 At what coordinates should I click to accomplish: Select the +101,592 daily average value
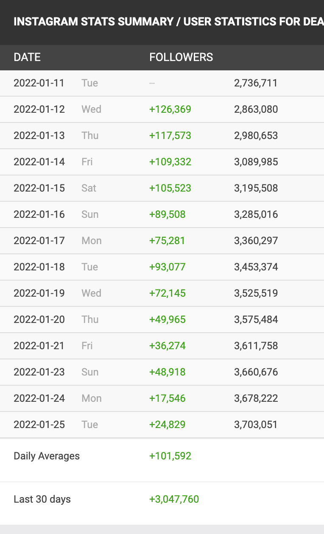[x=170, y=456]
